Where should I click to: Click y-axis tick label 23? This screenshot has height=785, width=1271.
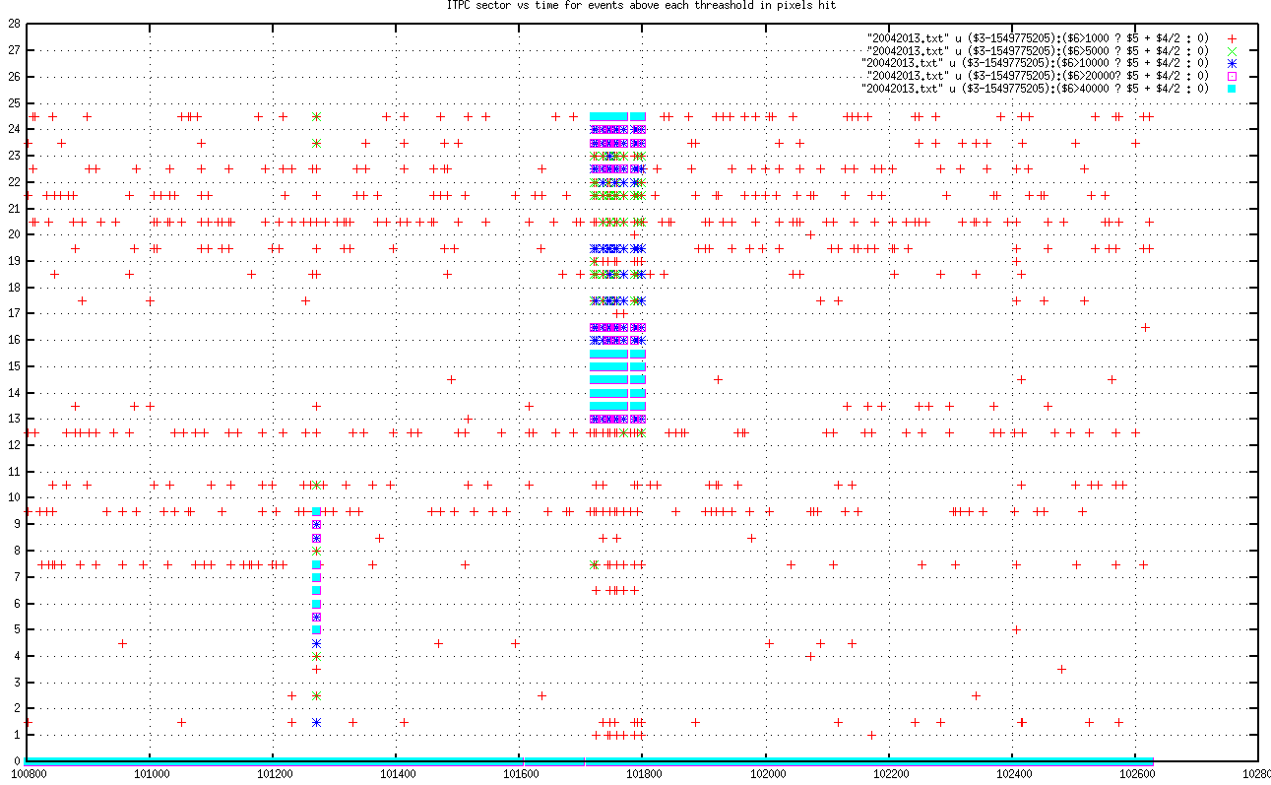click(x=14, y=156)
